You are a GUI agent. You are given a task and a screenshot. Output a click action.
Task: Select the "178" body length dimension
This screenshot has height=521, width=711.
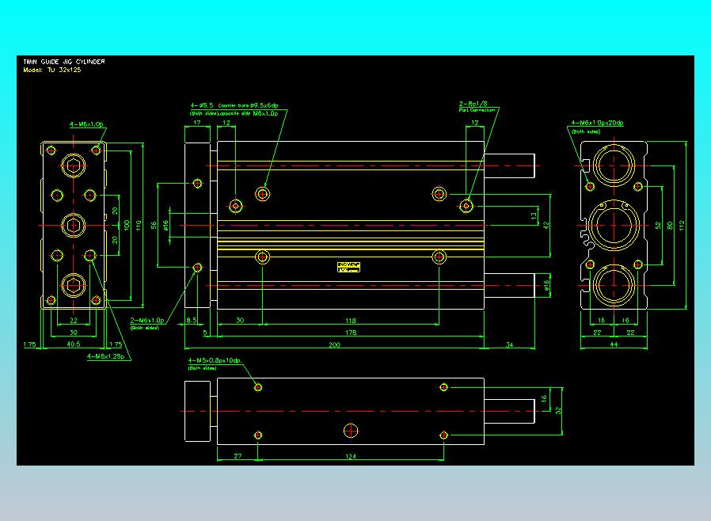click(351, 333)
